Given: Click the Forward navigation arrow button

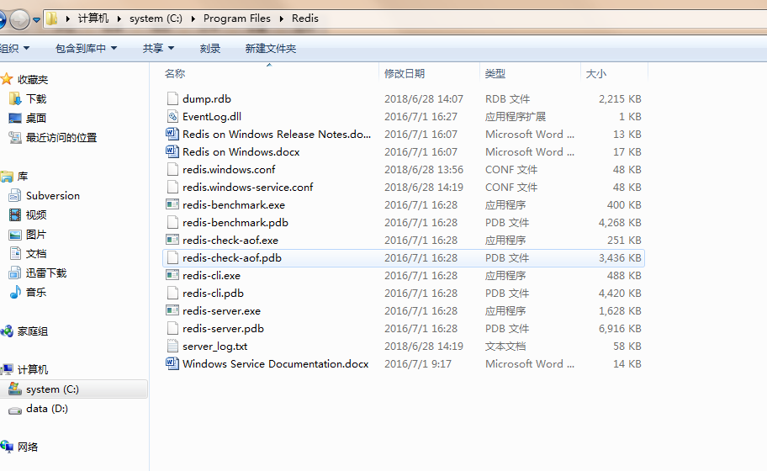Looking at the screenshot, I should tap(20, 19).
